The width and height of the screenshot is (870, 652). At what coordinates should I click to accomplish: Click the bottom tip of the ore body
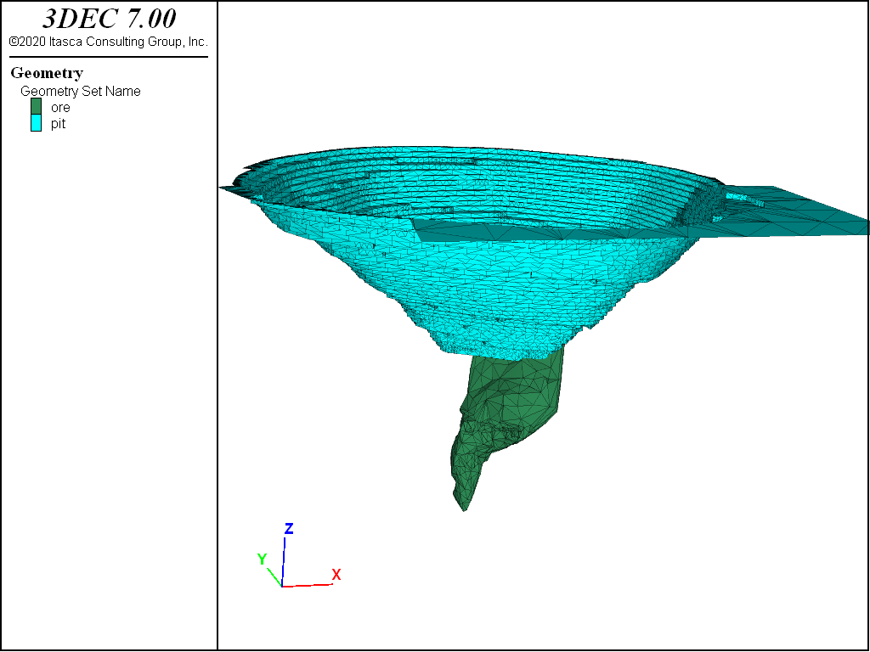click(x=464, y=509)
